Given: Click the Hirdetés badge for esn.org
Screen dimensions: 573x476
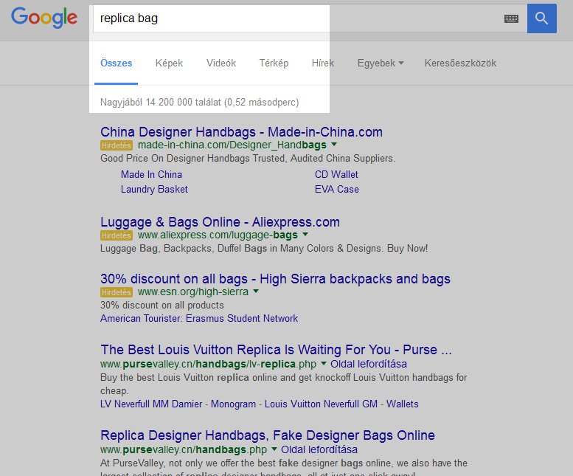Looking at the screenshot, I should coord(117,292).
